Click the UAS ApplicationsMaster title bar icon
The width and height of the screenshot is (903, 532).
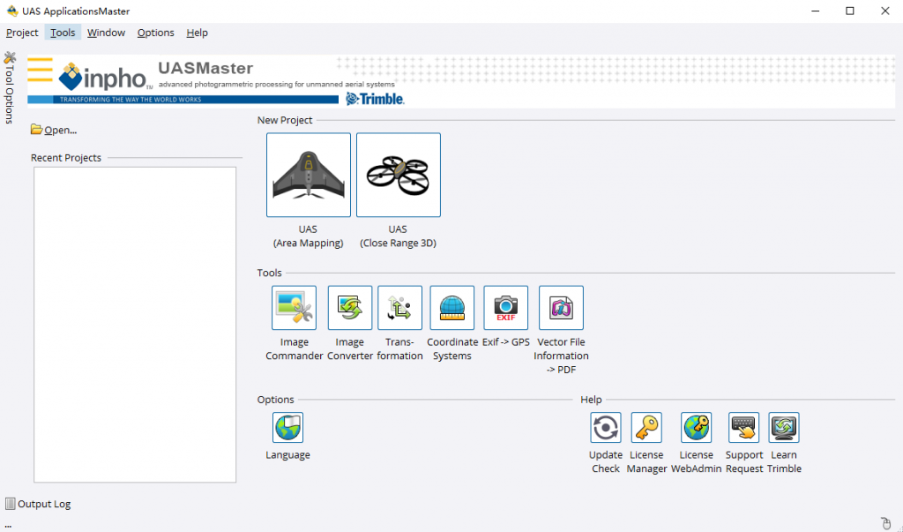(x=12, y=11)
